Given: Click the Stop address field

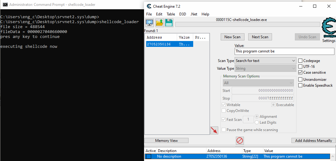Looking at the screenshot, I should [x=263, y=98].
